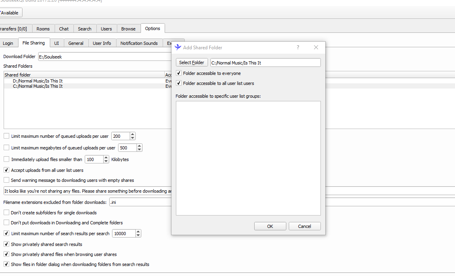Decrease the 100 Kilobytes spinner value

tap(106, 161)
